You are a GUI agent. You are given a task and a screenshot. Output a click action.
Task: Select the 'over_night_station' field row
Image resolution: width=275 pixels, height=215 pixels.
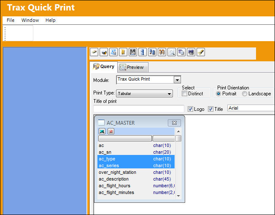point(136,172)
